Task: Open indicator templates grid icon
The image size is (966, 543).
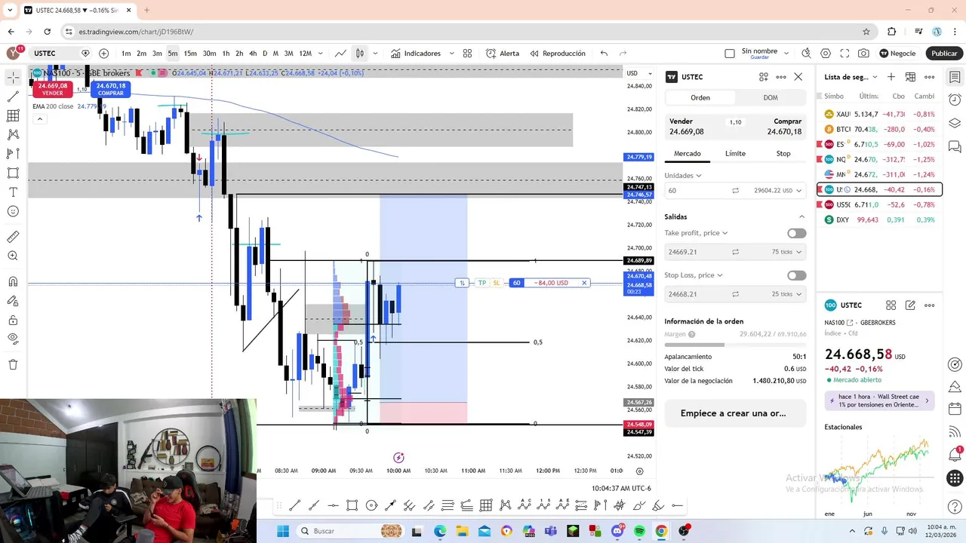Action: click(x=467, y=54)
